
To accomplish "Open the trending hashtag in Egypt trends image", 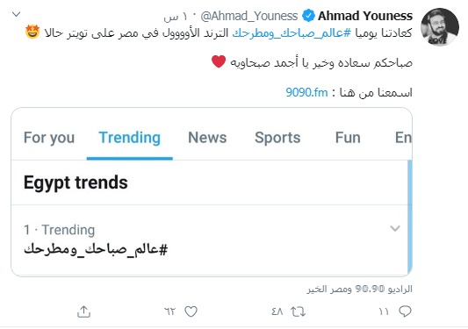I will coord(96,249).
